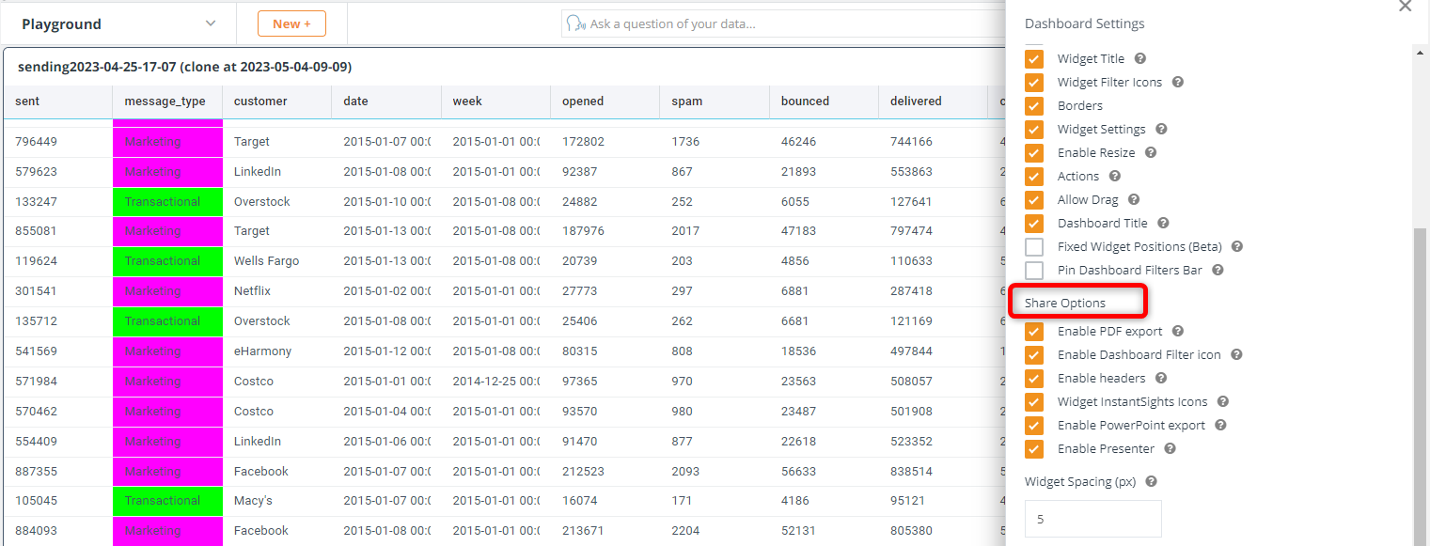This screenshot has height=546, width=1430.
Task: Close the Dashboard Settings panel
Action: pyautogui.click(x=1405, y=7)
